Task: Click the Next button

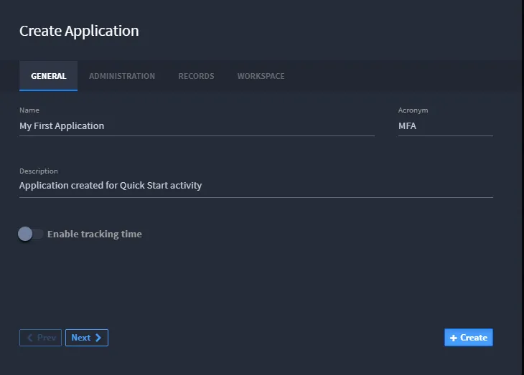Action: click(87, 338)
